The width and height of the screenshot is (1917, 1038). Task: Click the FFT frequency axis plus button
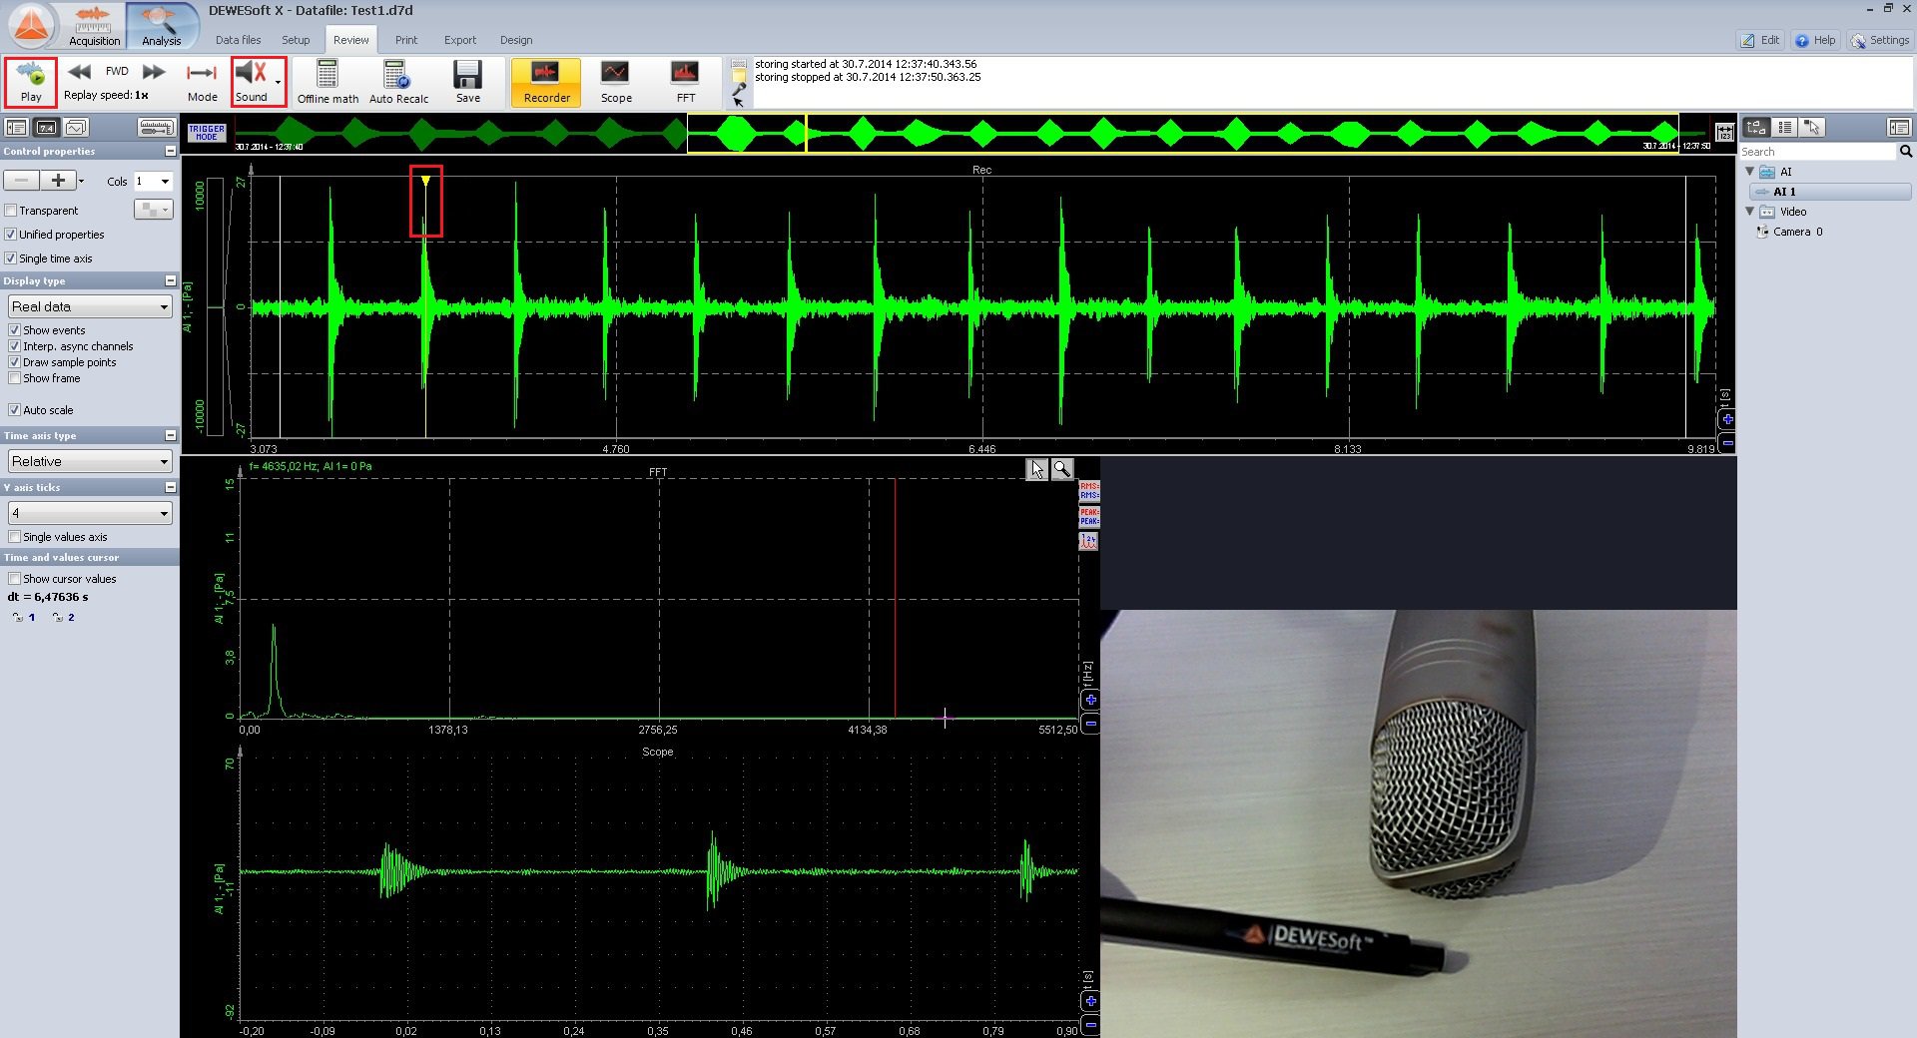point(1090,701)
